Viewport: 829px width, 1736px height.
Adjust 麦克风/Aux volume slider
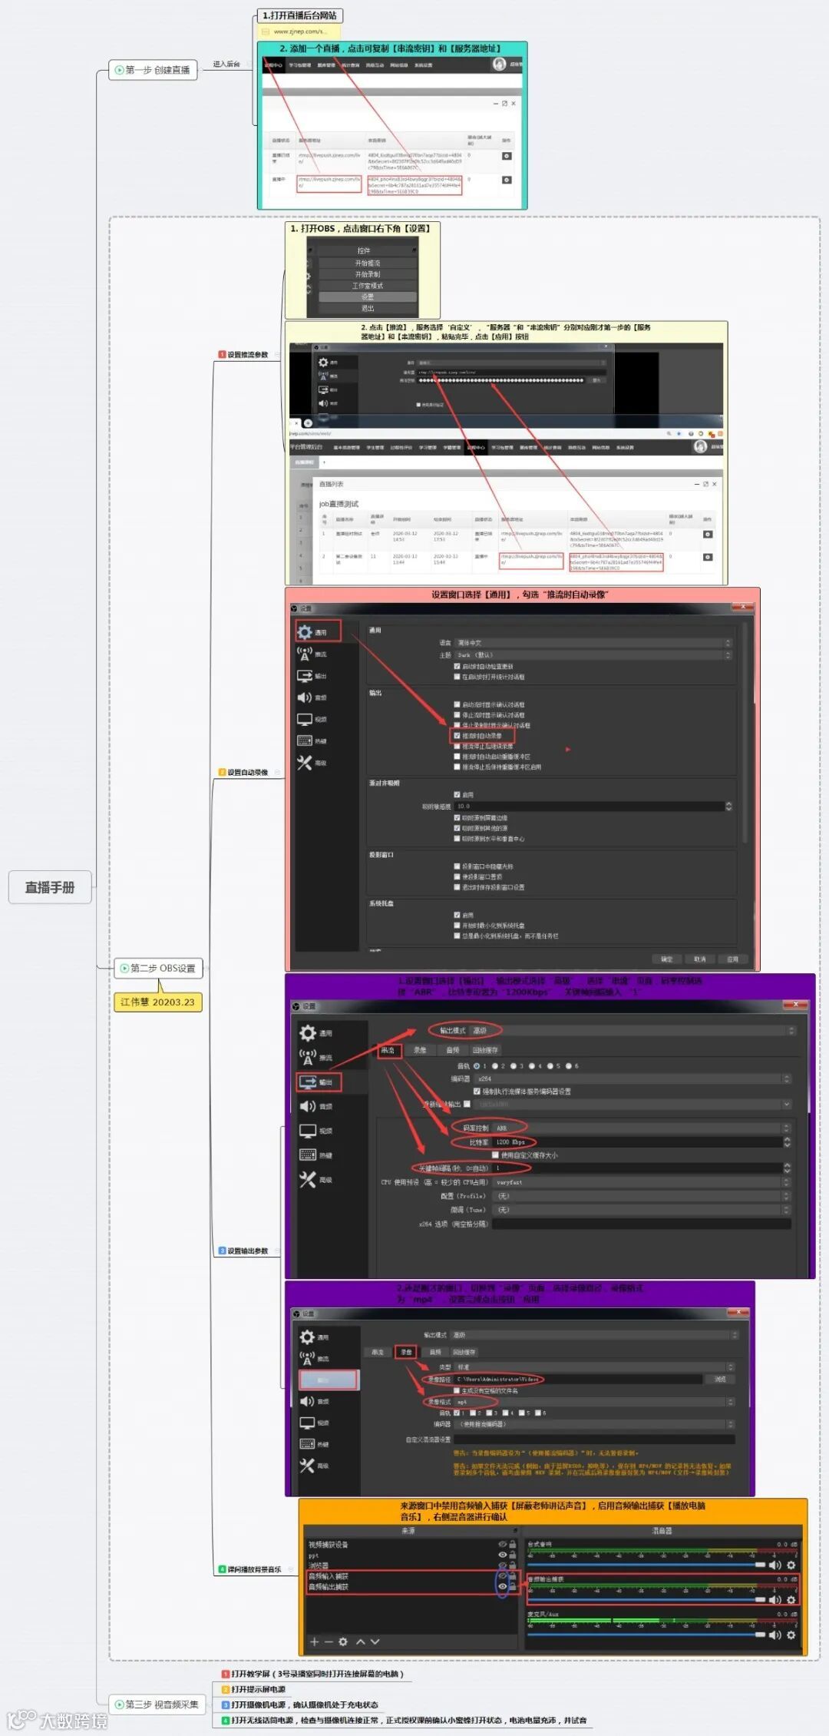pyautogui.click(x=646, y=1635)
